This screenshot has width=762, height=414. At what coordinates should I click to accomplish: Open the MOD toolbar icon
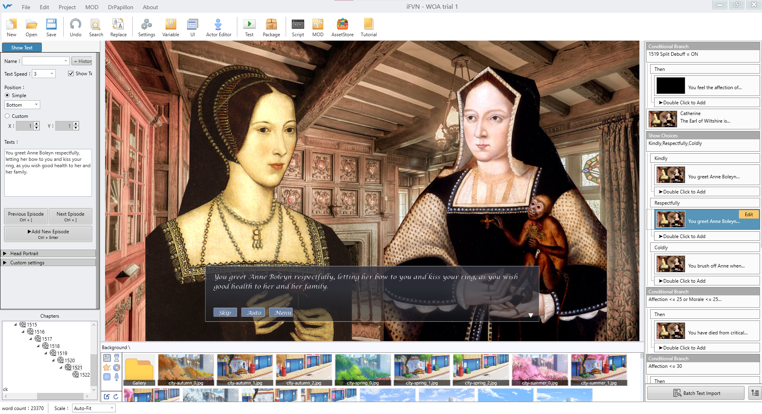(x=318, y=28)
